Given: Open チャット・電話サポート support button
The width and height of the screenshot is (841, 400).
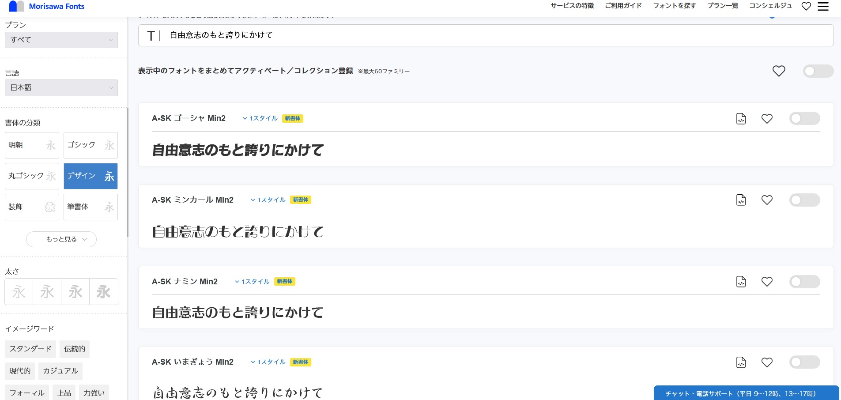Looking at the screenshot, I should click(x=747, y=393).
